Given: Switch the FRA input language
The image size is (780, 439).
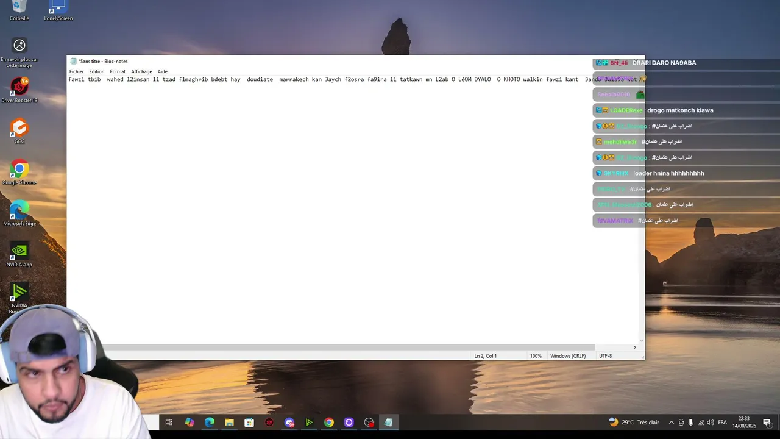Looking at the screenshot, I should tap(723, 423).
